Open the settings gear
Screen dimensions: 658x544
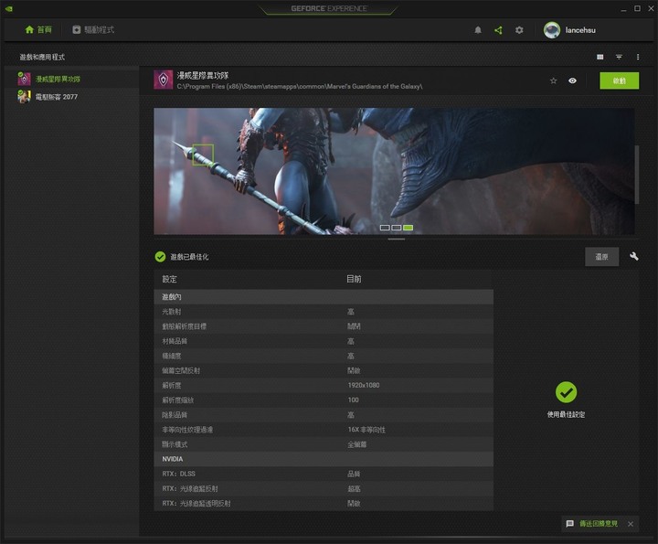pos(519,30)
